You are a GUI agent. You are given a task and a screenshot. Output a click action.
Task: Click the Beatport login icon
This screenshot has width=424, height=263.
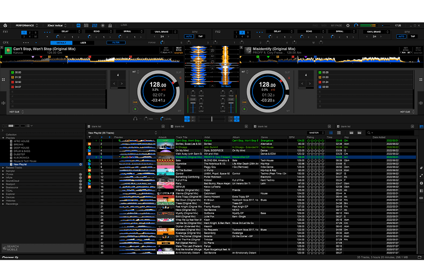[x=81, y=184]
